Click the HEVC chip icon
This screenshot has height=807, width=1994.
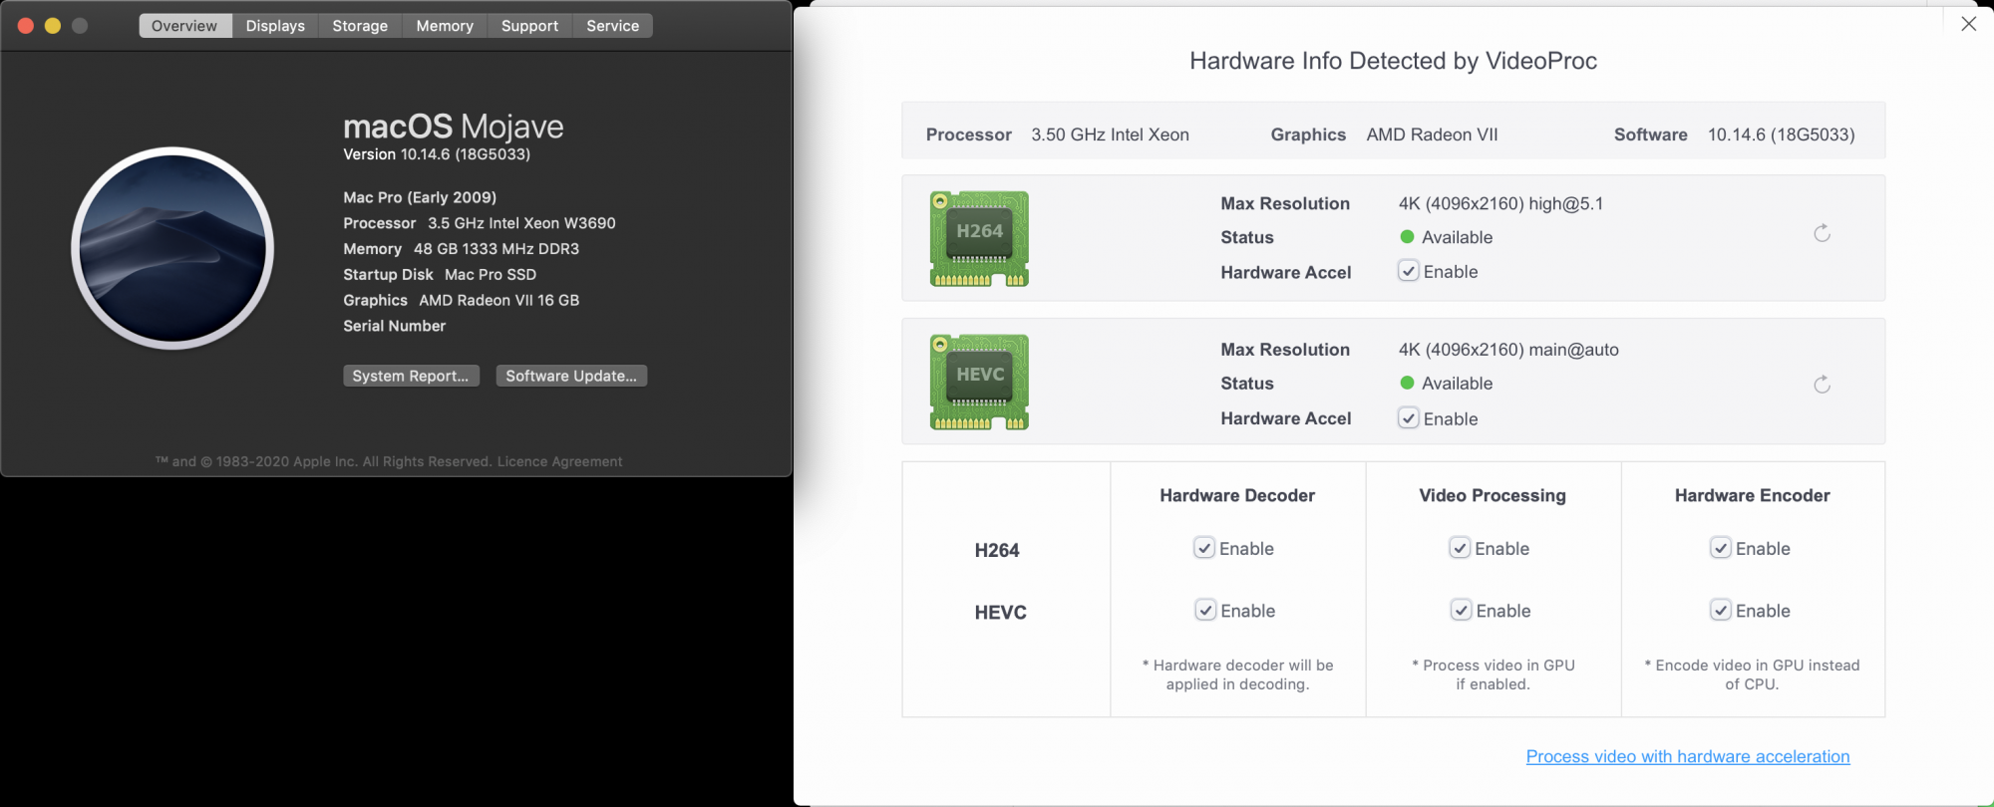979,383
